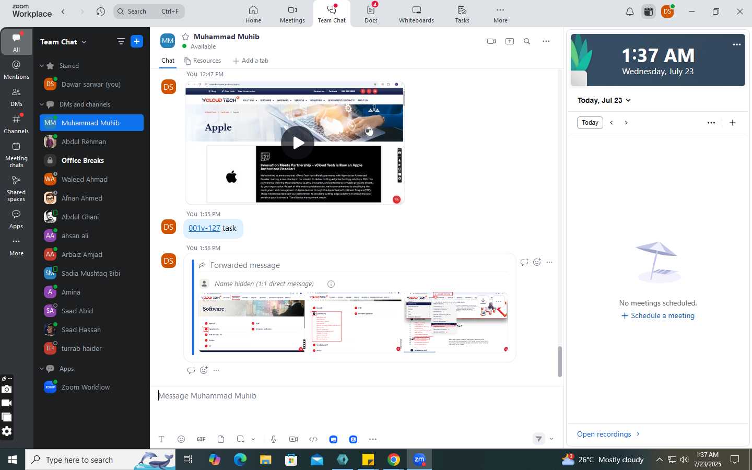The image size is (752, 470).
Task: Go to next day in calendar
Action: pos(626,123)
